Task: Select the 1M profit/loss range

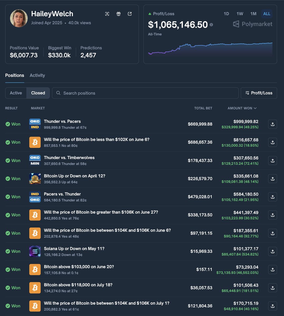Action: click(253, 14)
